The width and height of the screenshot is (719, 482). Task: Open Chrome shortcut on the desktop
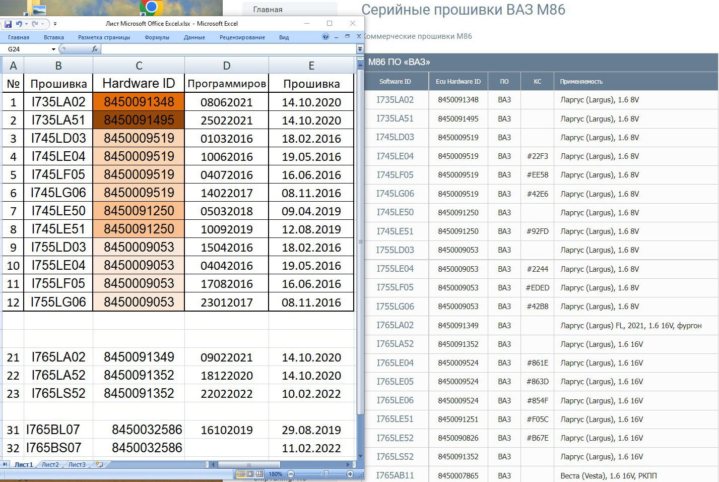(x=151, y=7)
